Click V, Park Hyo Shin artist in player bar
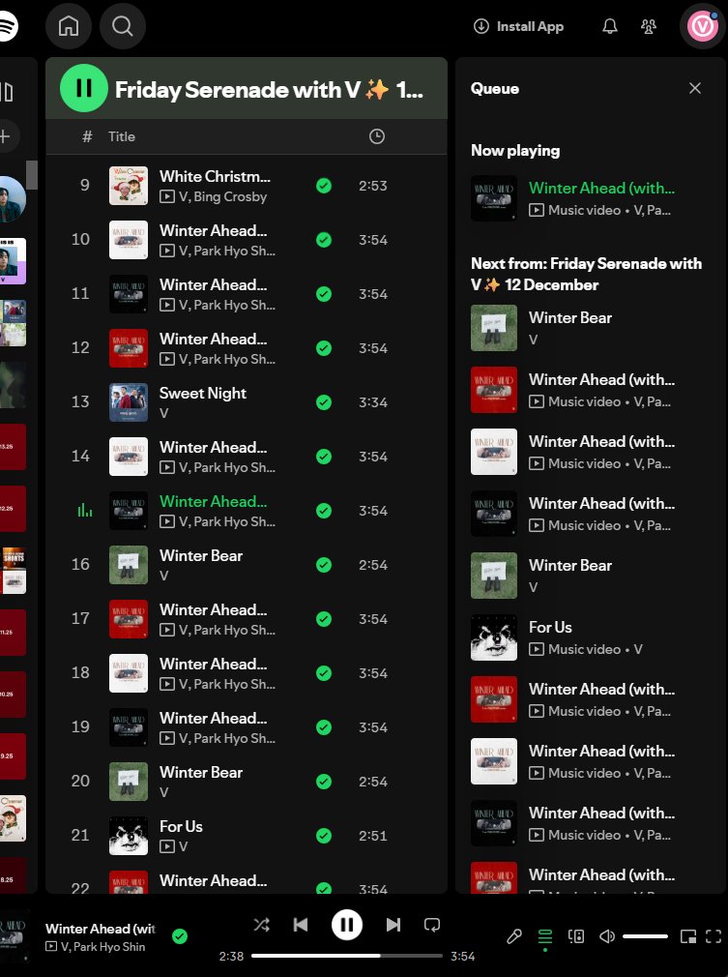This screenshot has height=977, width=728. pyautogui.click(x=102, y=946)
